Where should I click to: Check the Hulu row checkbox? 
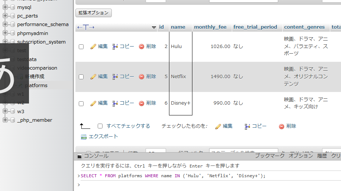[81, 47]
